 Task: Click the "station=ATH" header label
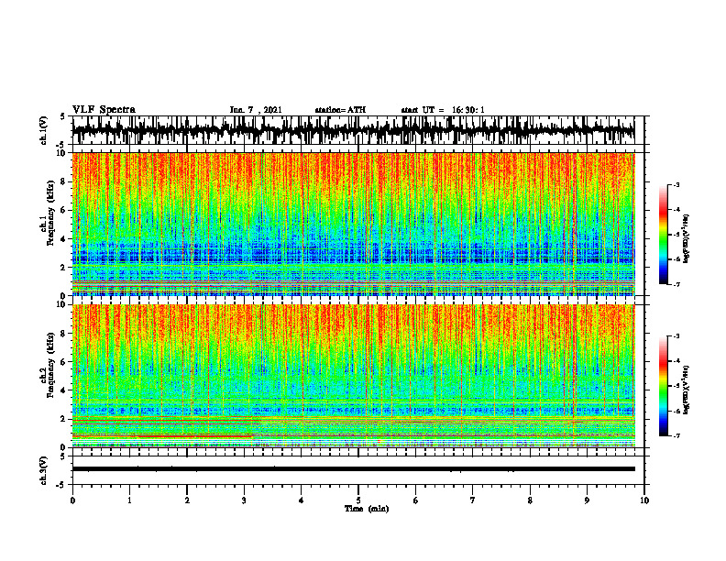click(x=340, y=110)
